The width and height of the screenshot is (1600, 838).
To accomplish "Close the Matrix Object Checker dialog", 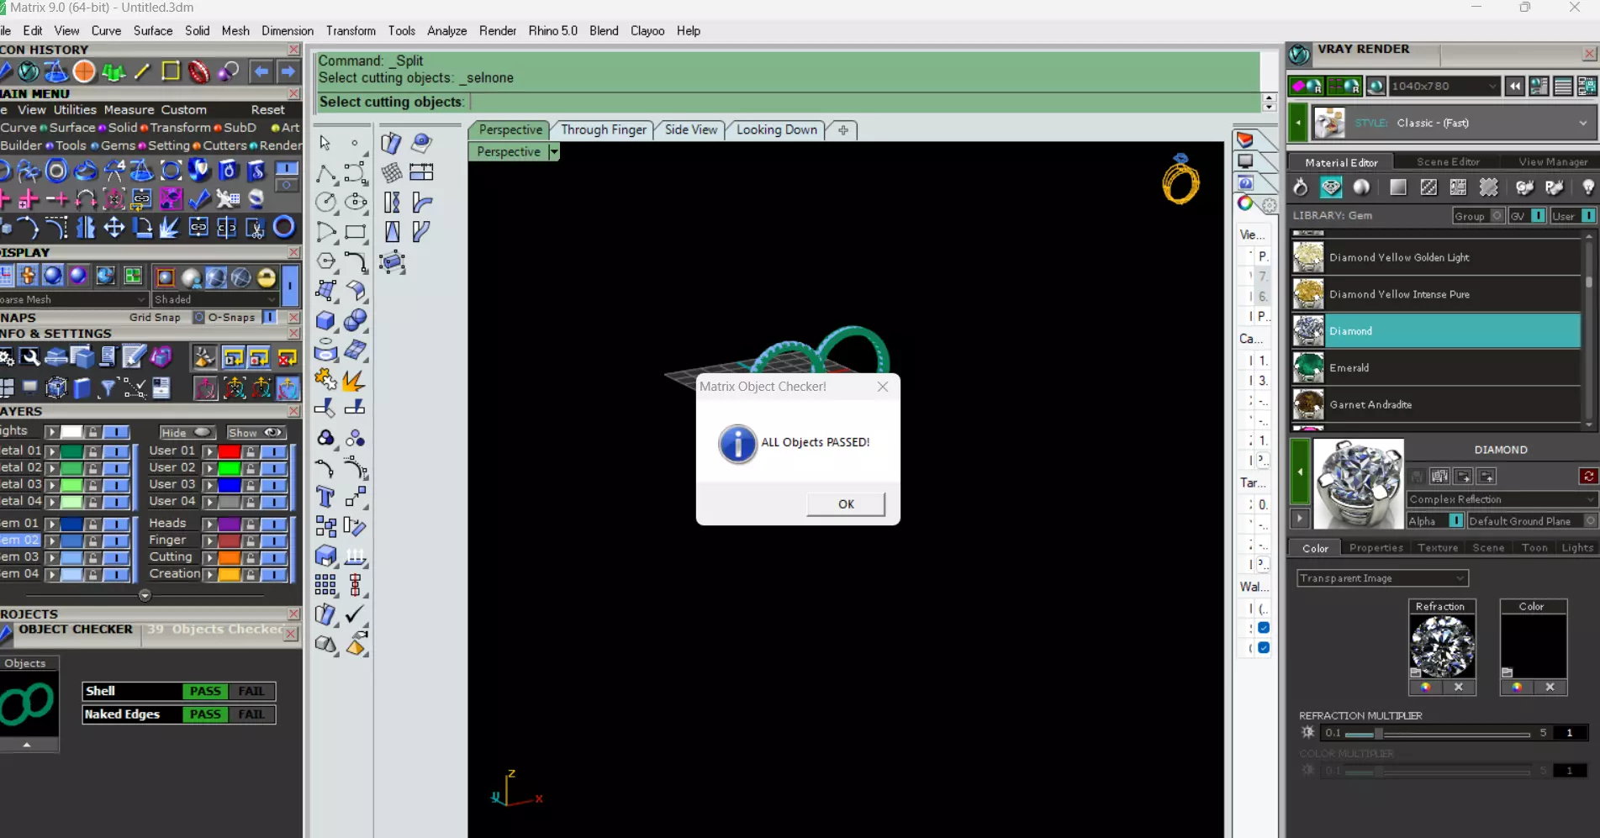I will click(x=882, y=387).
